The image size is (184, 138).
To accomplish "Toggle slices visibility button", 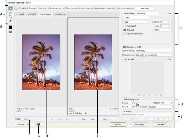I will [10, 32].
